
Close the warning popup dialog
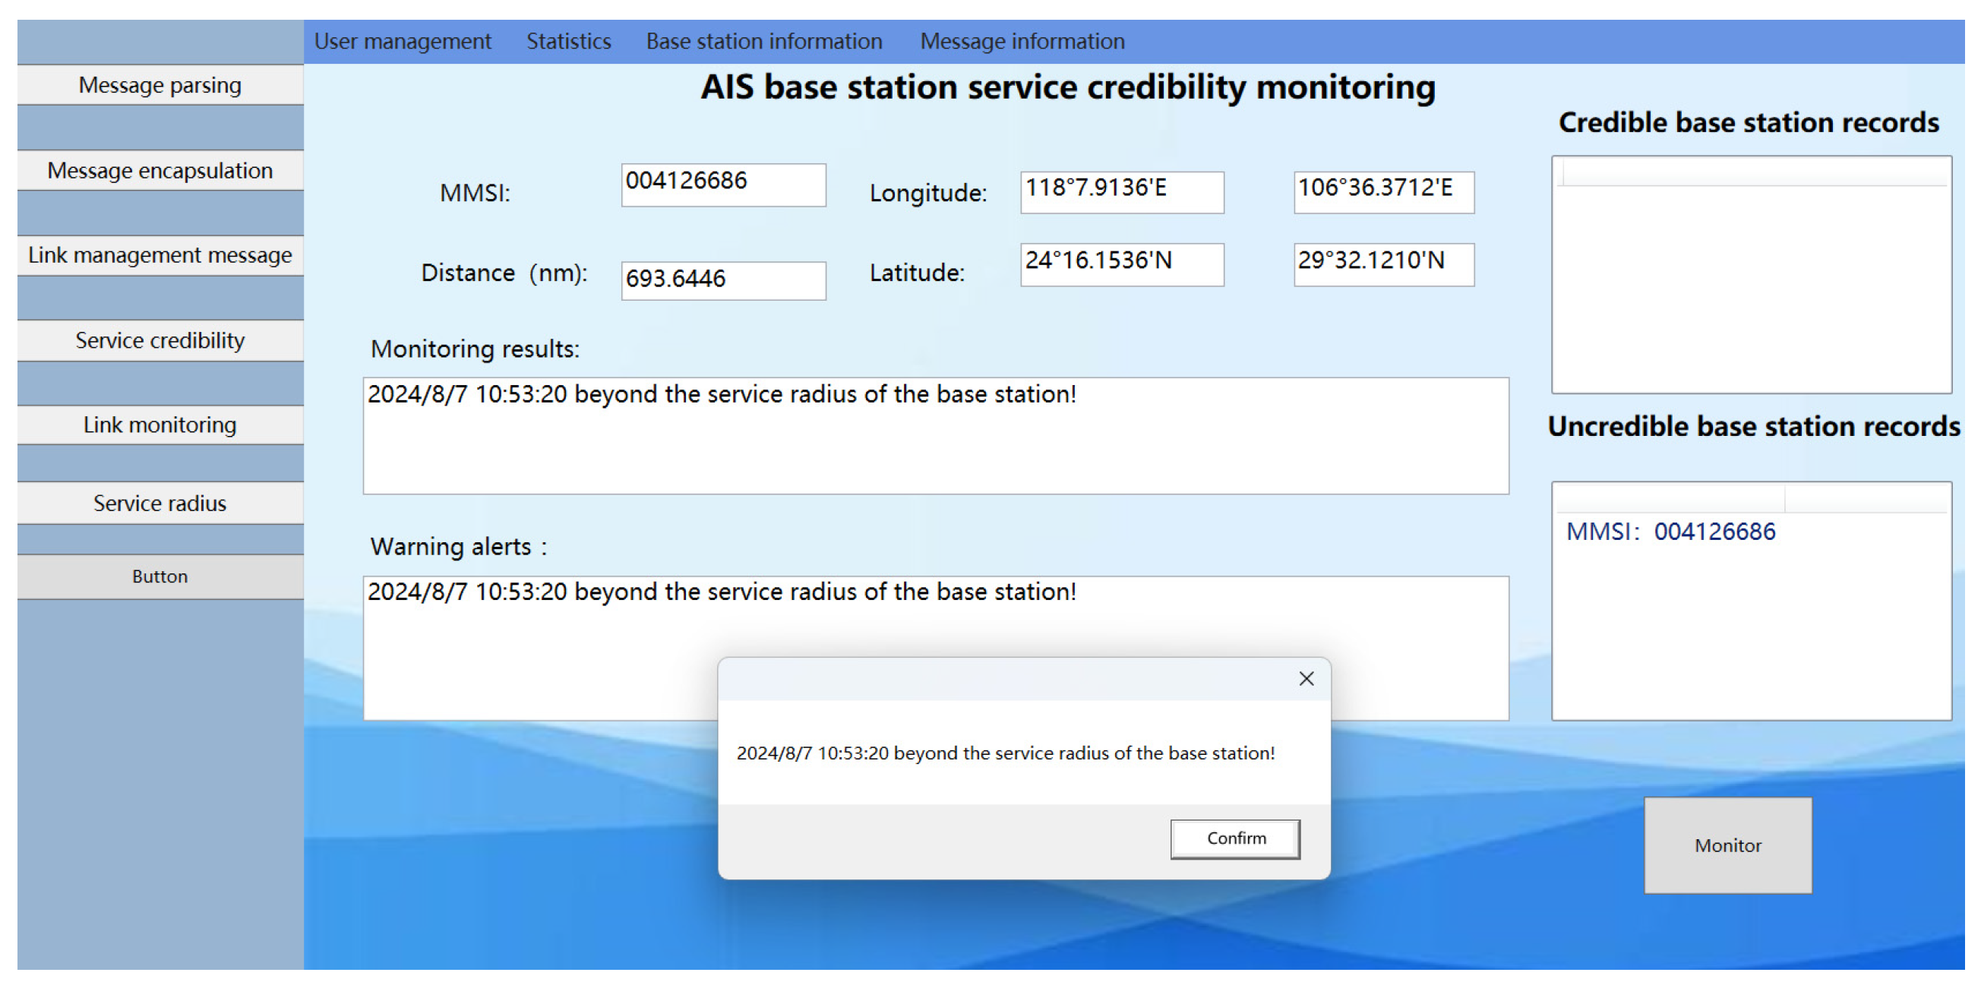(x=1306, y=679)
